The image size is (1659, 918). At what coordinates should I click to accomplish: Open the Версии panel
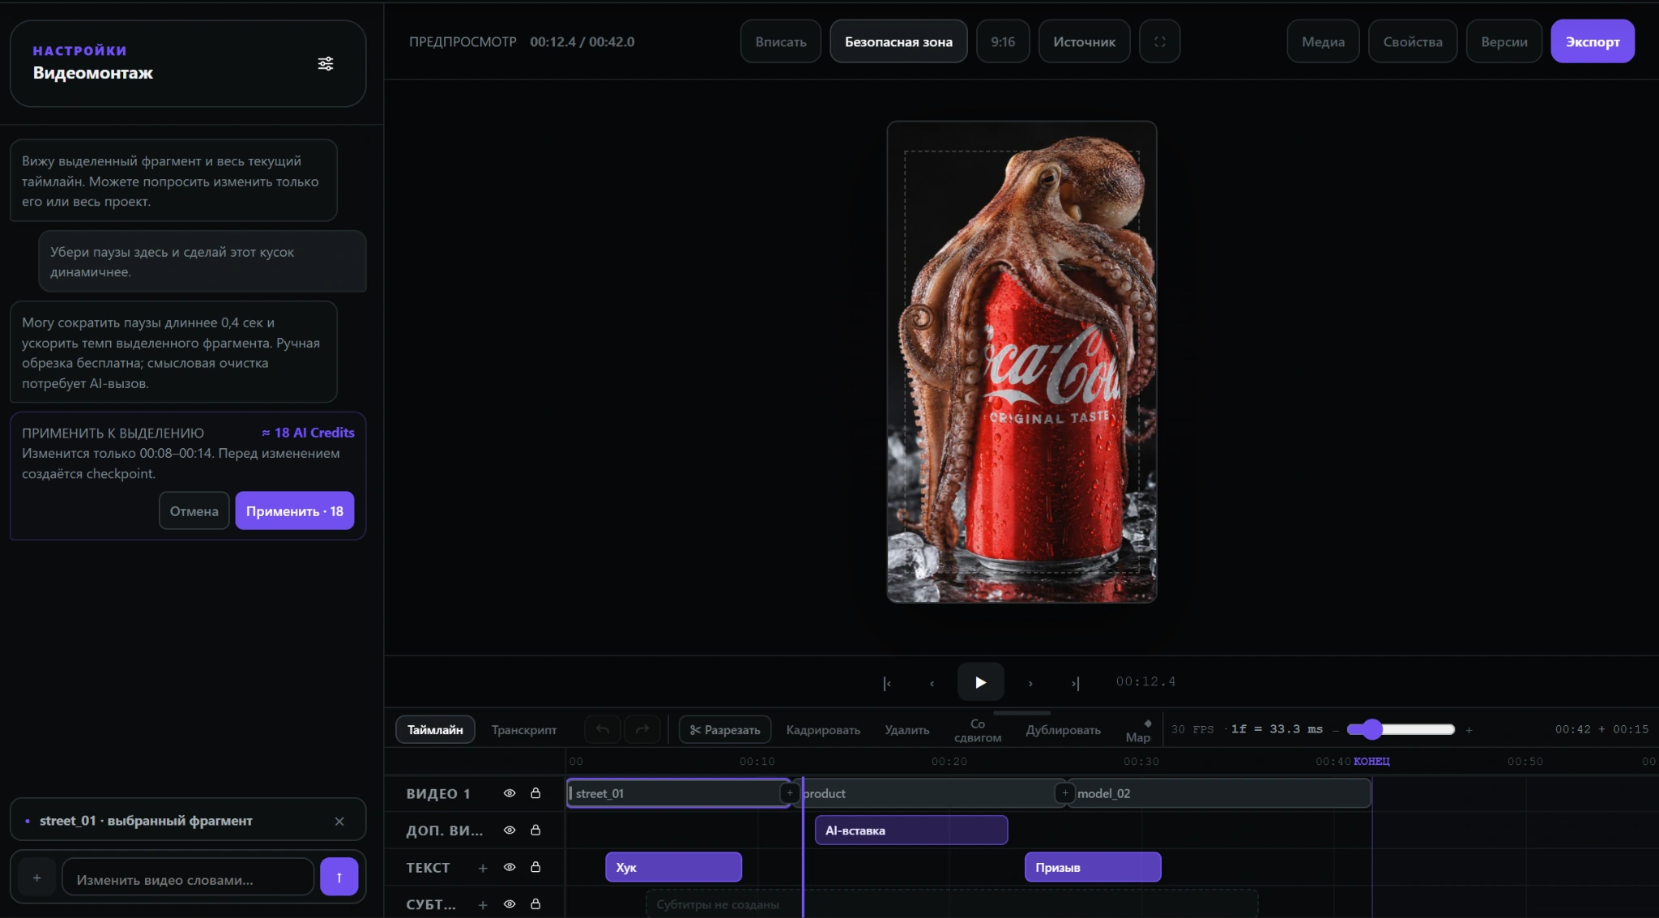pyautogui.click(x=1504, y=41)
